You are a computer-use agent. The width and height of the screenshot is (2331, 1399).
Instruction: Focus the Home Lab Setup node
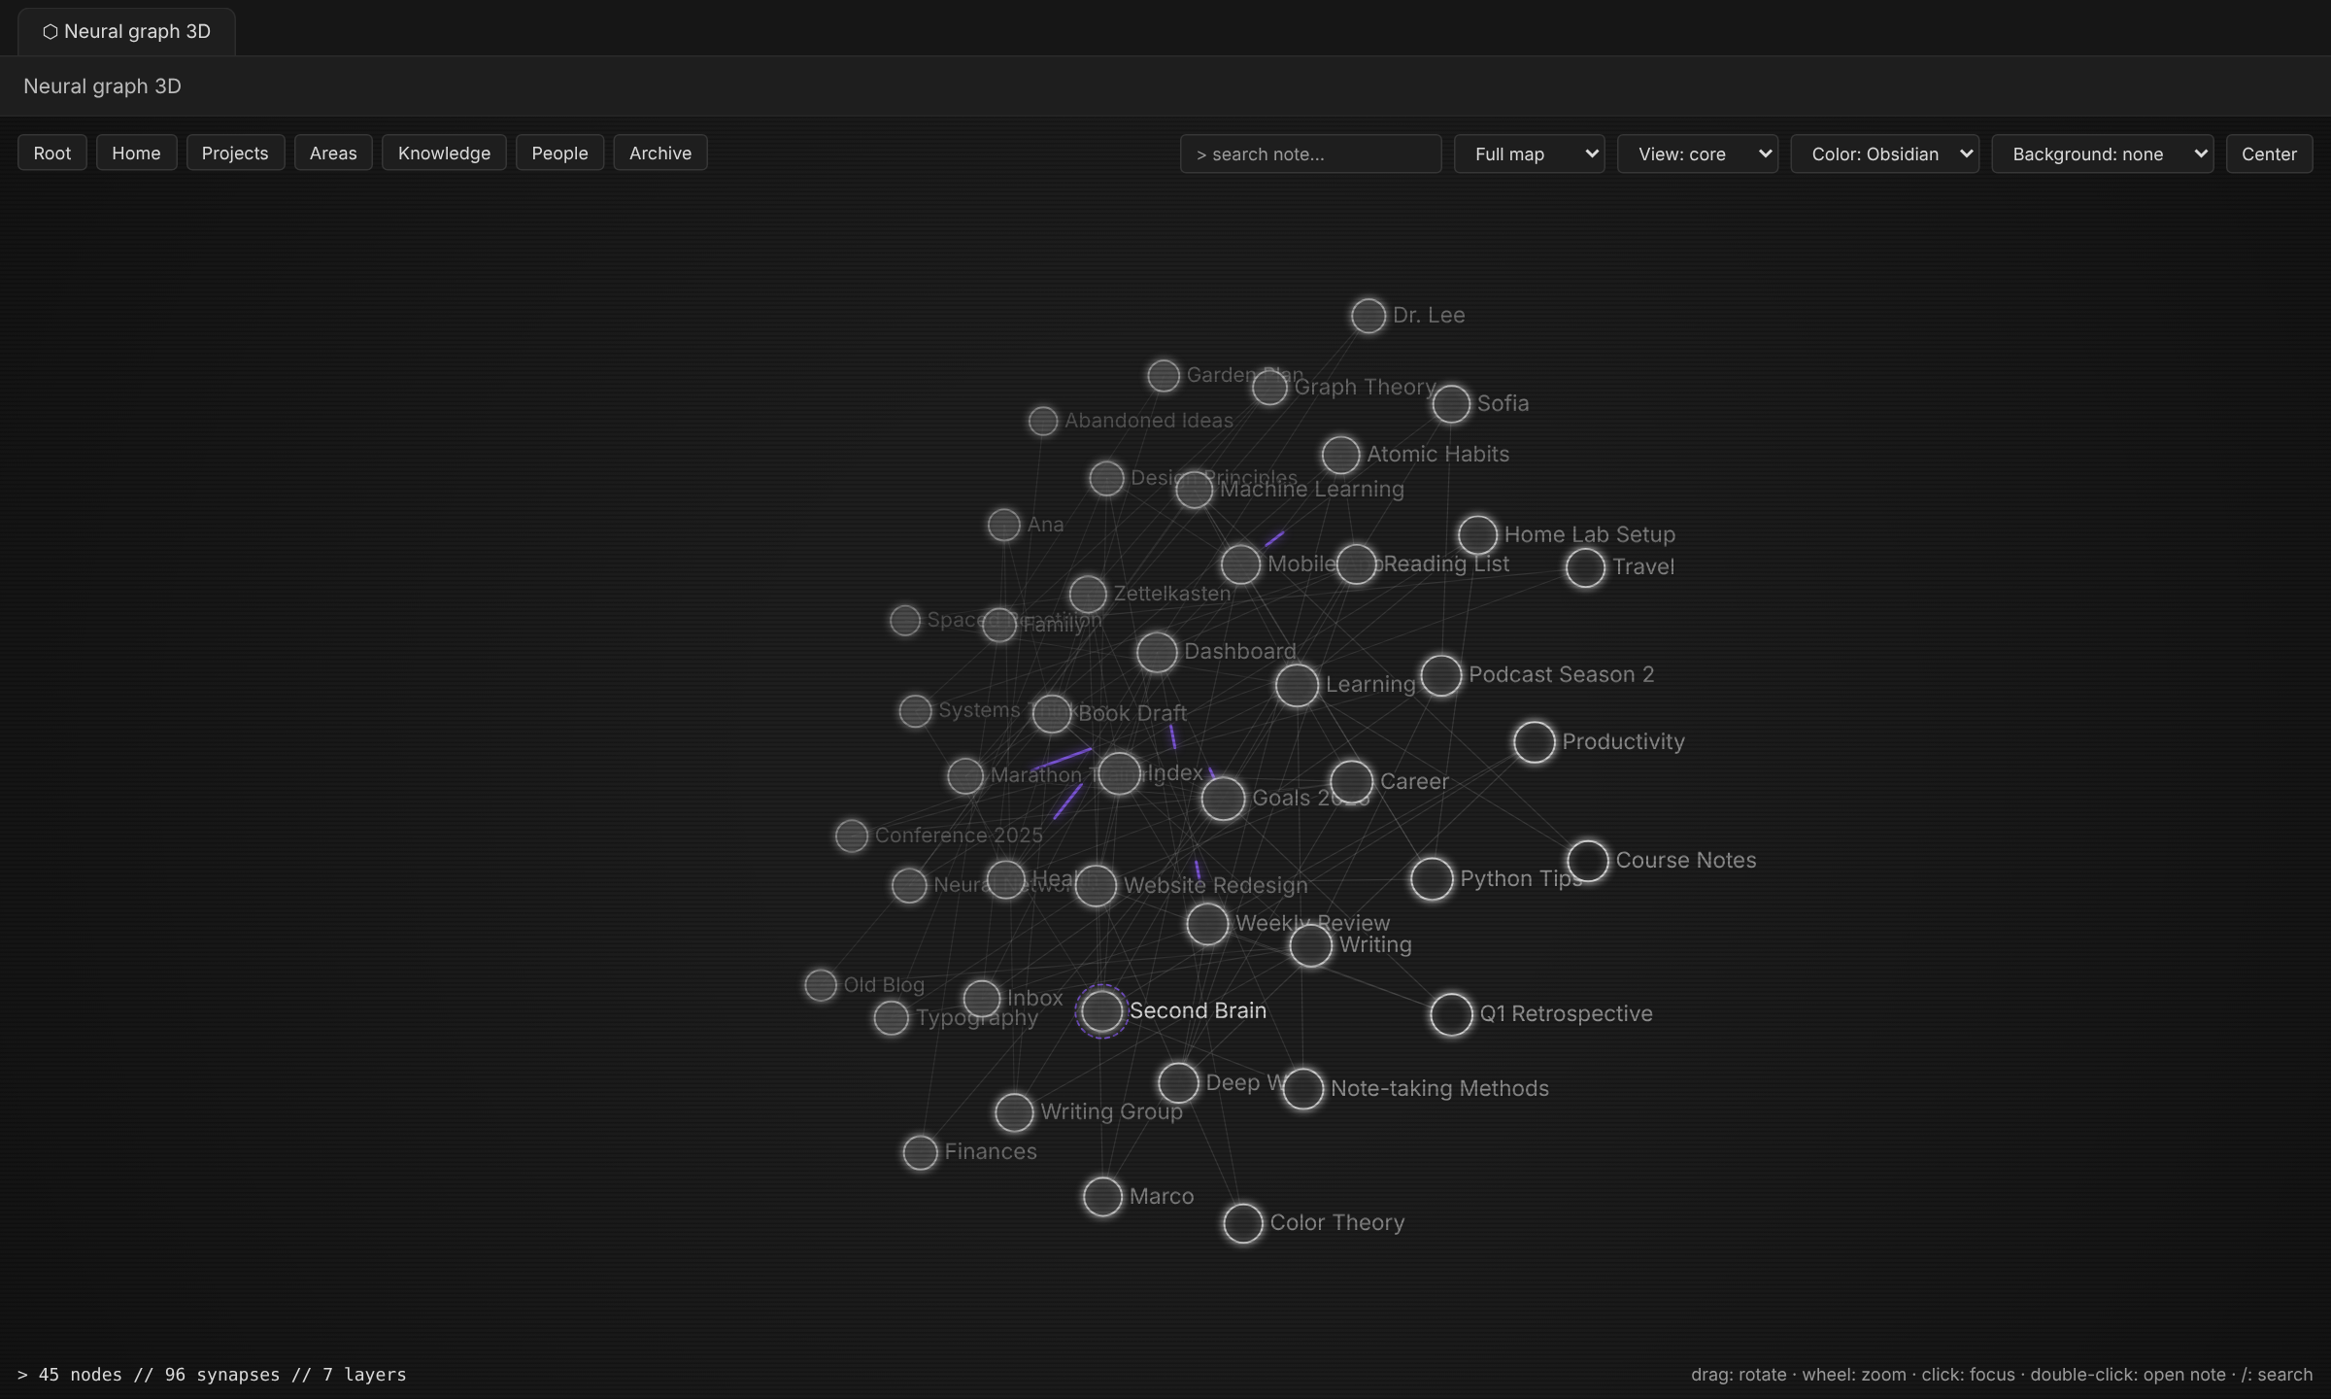[1477, 534]
